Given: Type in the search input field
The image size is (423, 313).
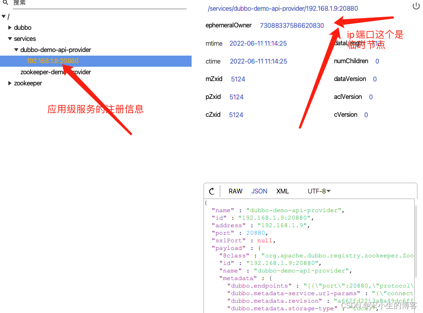Looking at the screenshot, I should click(99, 3).
